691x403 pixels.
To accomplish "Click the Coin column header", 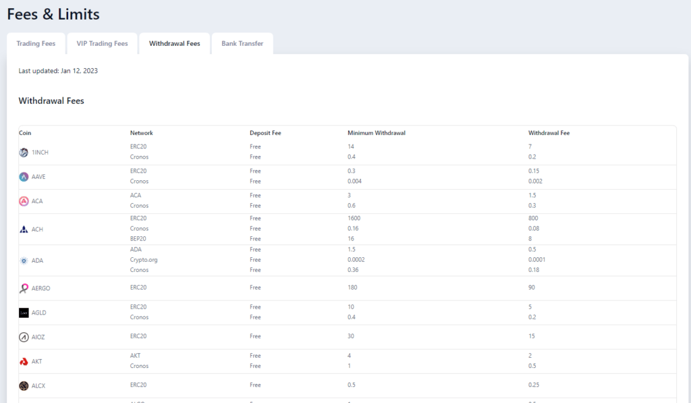I will (25, 133).
